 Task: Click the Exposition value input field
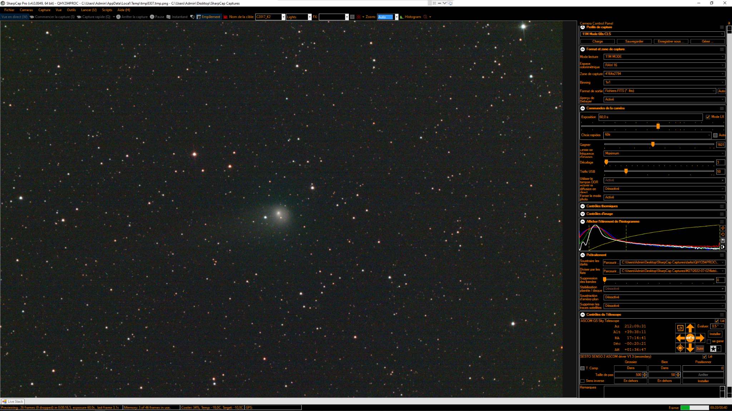[651, 117]
